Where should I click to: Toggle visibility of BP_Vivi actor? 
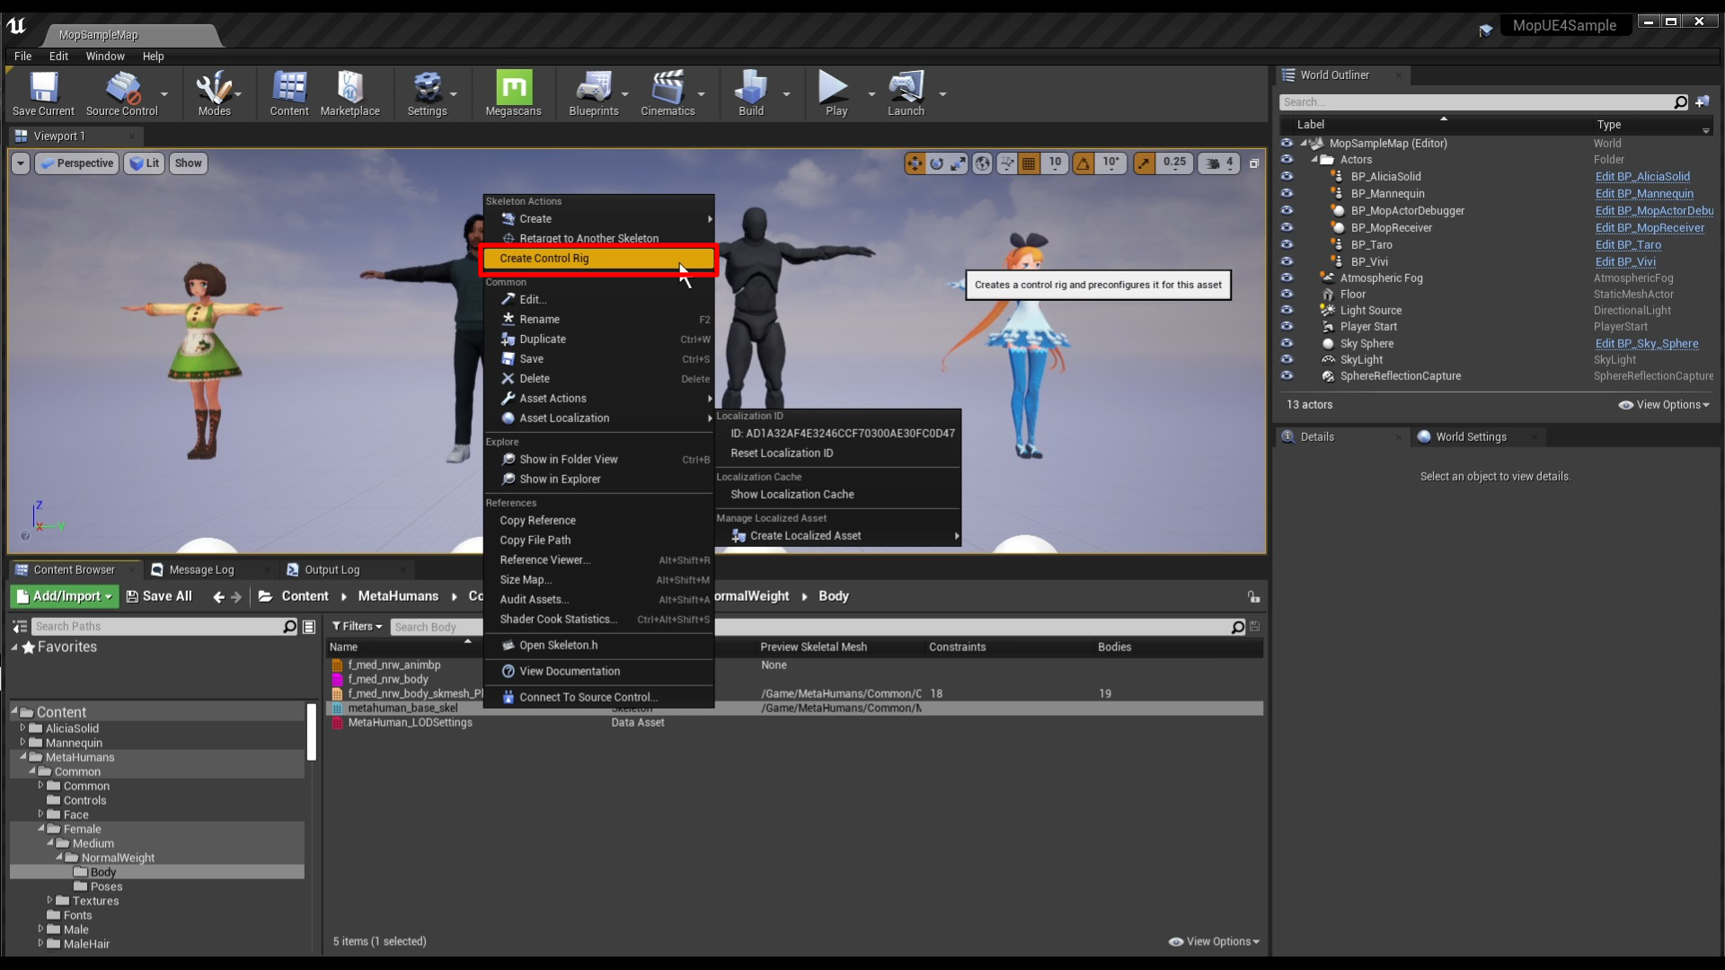coord(1287,262)
